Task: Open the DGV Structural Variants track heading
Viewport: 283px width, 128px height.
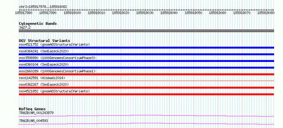Action: [x=45, y=41]
